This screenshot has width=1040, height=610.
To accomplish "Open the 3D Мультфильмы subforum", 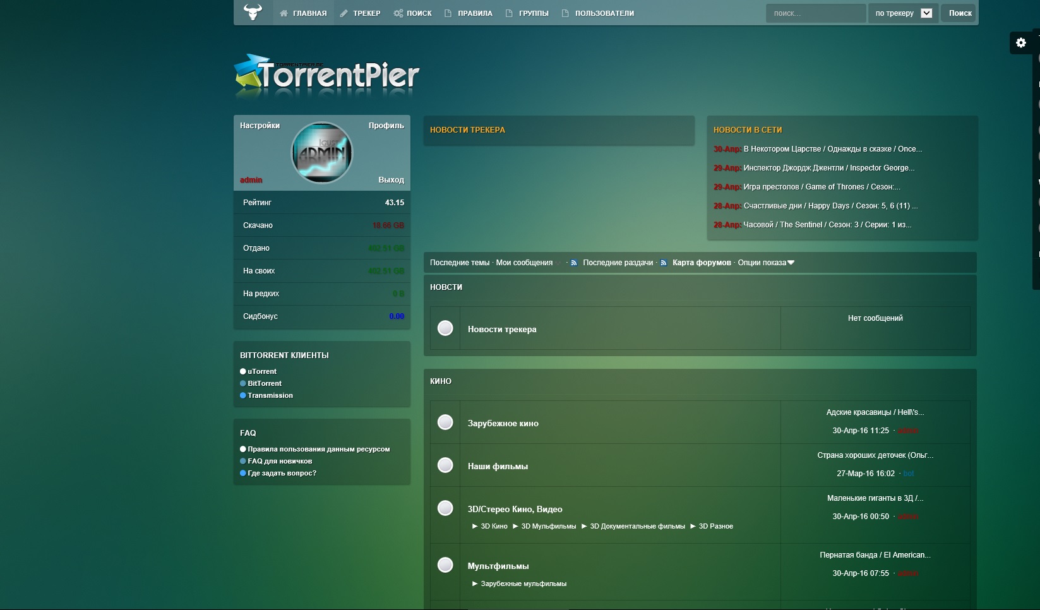I will [x=548, y=526].
